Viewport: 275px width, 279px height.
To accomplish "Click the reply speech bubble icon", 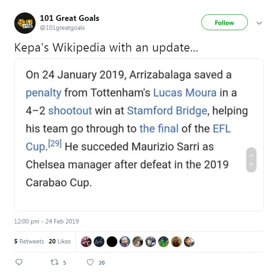I will (x=19, y=262).
